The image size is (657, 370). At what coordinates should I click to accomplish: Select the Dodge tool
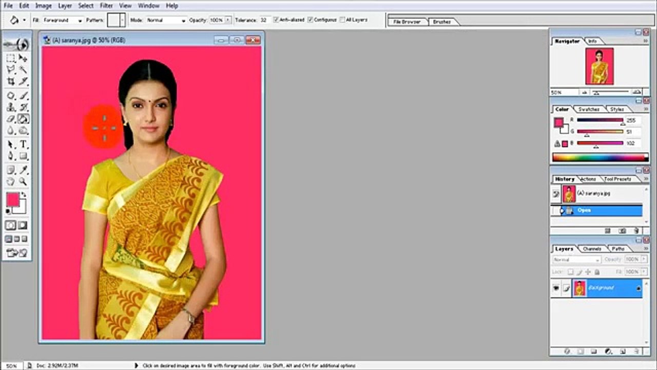(23, 131)
